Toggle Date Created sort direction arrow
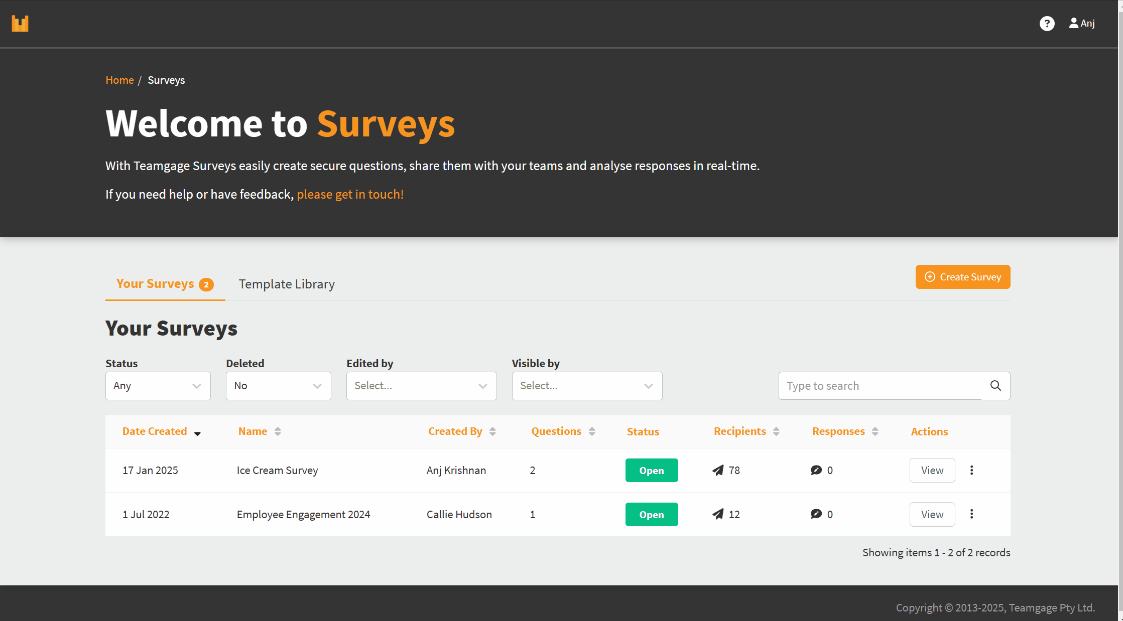 (197, 433)
